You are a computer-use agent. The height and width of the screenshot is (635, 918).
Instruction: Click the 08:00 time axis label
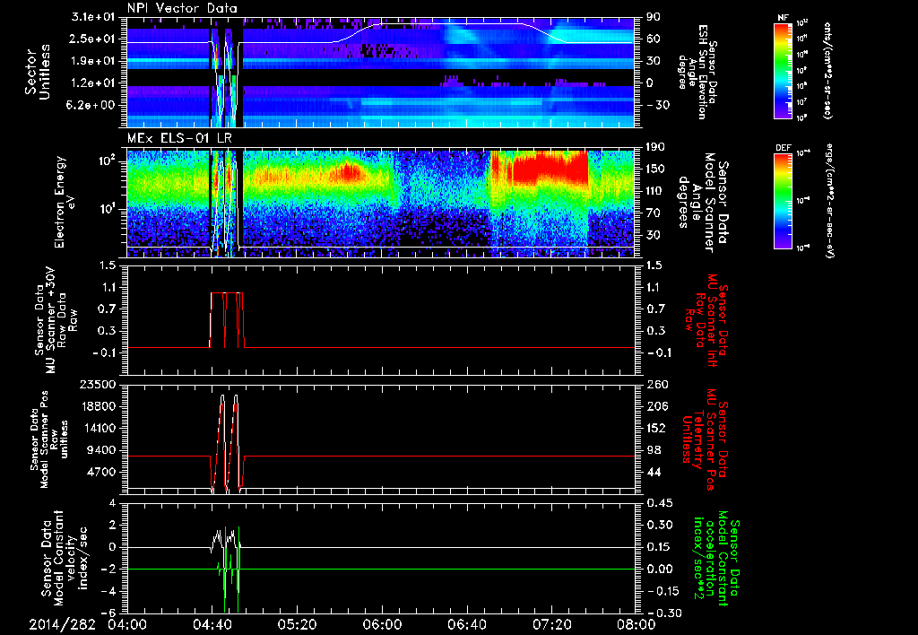pos(637,624)
